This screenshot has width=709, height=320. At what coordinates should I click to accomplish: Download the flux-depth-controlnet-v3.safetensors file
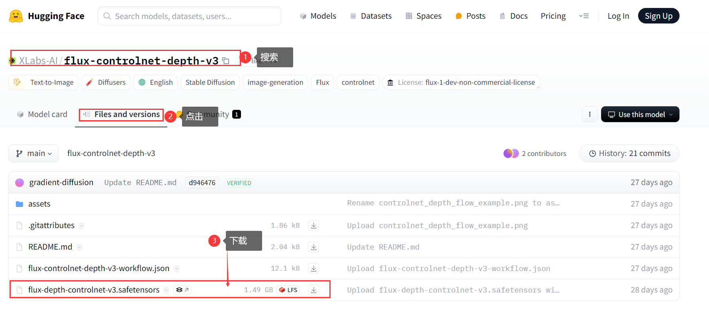(x=314, y=290)
